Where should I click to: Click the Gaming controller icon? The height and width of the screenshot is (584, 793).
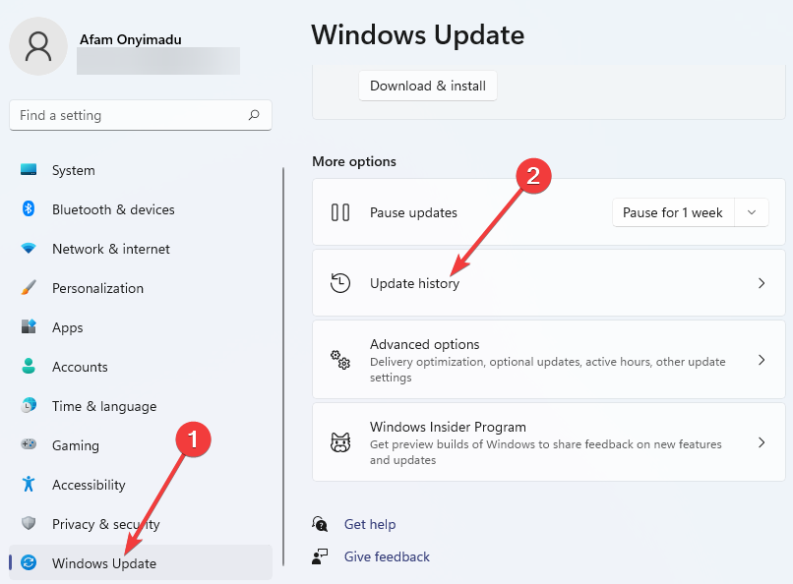pos(29,444)
